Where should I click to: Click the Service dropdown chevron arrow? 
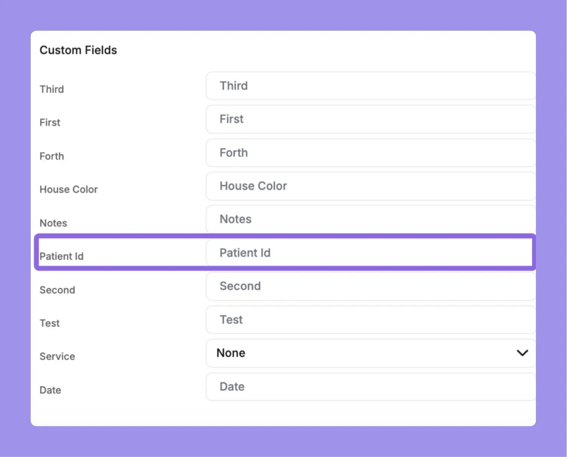click(522, 353)
